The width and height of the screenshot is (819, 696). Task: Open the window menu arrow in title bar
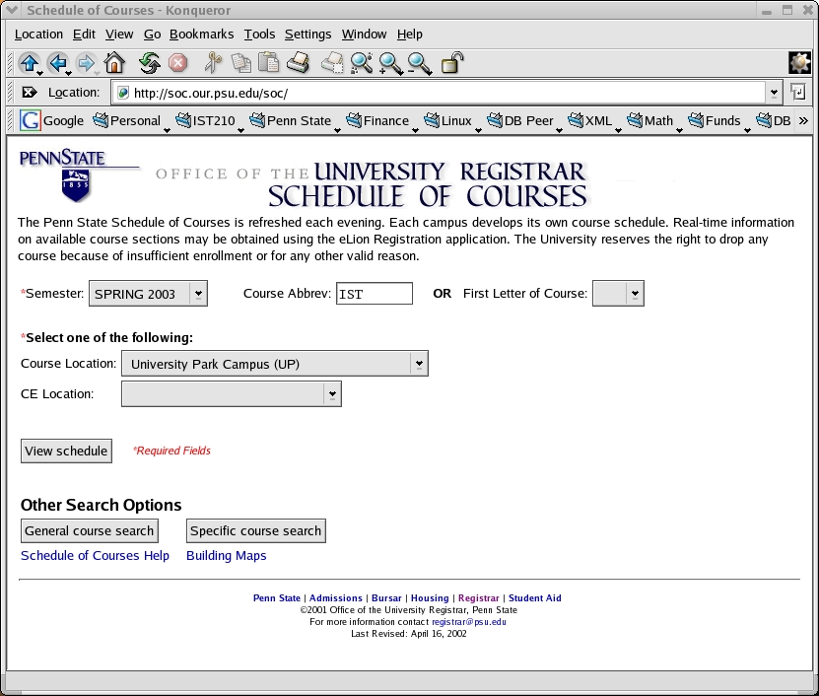(12, 10)
